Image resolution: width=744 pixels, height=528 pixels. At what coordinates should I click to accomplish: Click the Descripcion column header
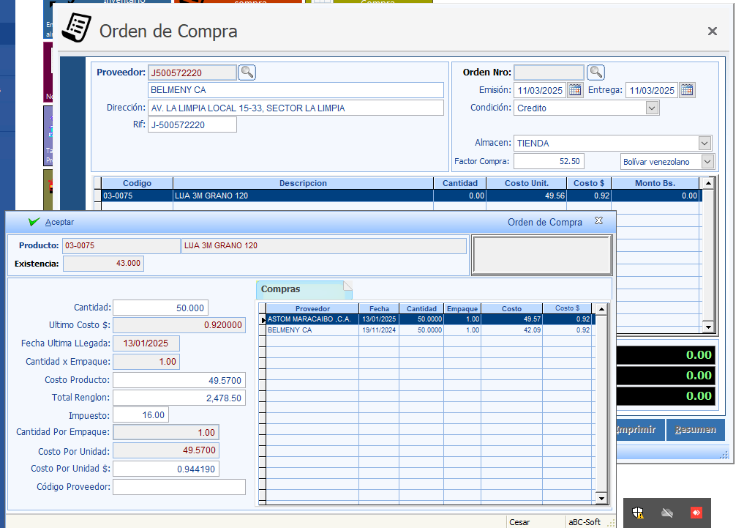303,183
